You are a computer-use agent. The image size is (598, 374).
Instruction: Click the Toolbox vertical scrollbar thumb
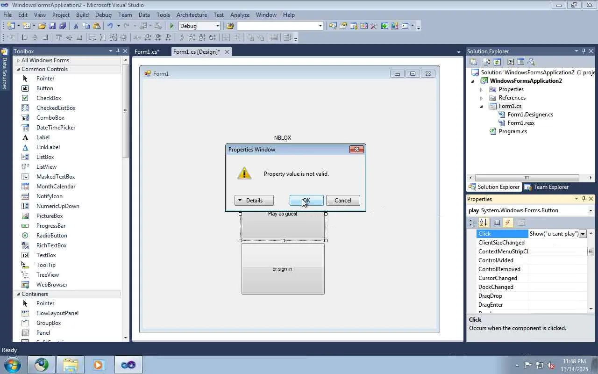pyautogui.click(x=125, y=111)
